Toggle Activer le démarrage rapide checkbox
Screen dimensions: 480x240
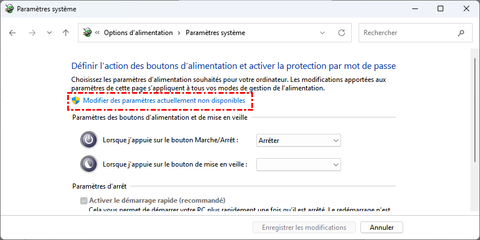coord(84,200)
